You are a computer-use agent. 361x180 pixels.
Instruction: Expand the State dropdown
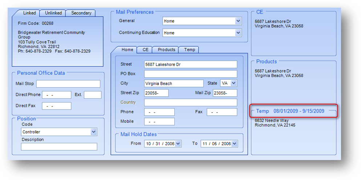pyautogui.click(x=234, y=83)
